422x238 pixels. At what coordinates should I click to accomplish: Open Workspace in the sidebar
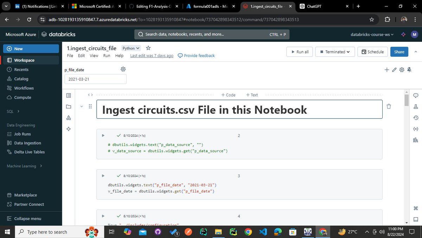coord(31,60)
